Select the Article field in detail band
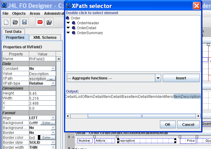This screenshot has height=149, width=211. (x=105, y=141)
